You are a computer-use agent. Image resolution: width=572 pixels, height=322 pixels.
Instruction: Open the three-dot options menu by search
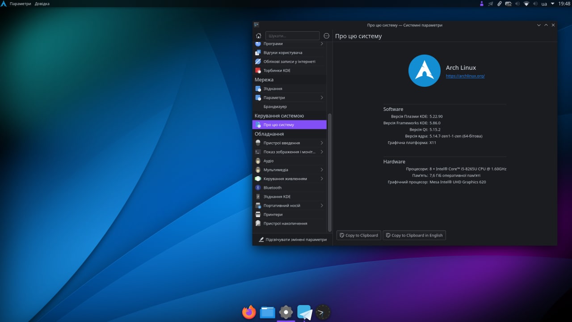(326, 36)
